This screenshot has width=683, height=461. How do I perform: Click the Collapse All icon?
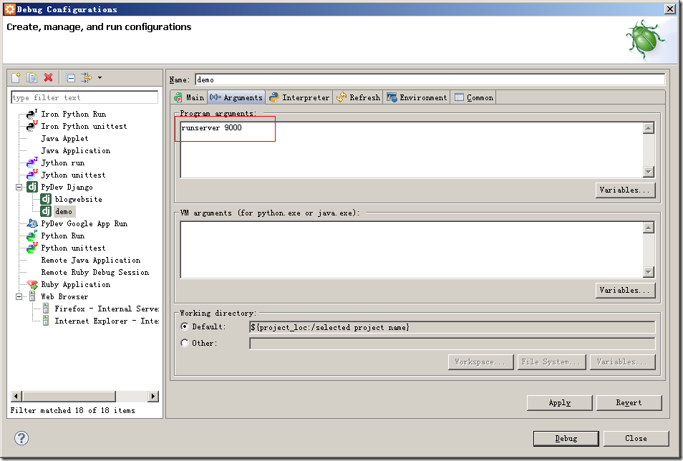(70, 77)
